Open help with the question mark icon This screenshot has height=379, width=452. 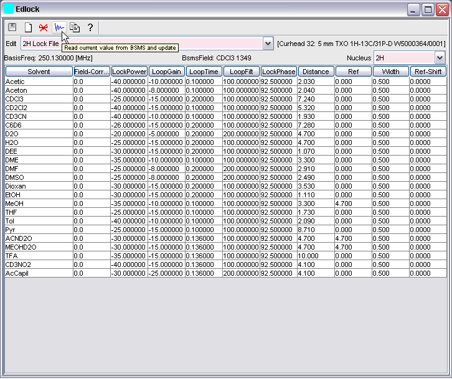click(x=90, y=27)
